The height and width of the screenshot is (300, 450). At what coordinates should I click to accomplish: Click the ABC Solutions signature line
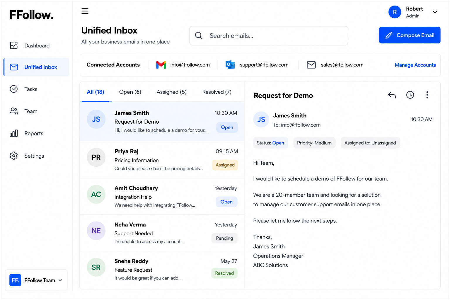[270, 265]
